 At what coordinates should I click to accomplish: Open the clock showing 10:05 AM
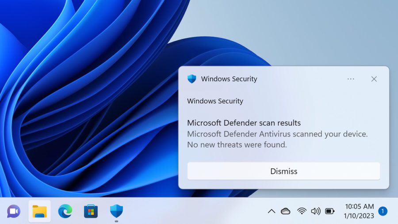coord(359,206)
